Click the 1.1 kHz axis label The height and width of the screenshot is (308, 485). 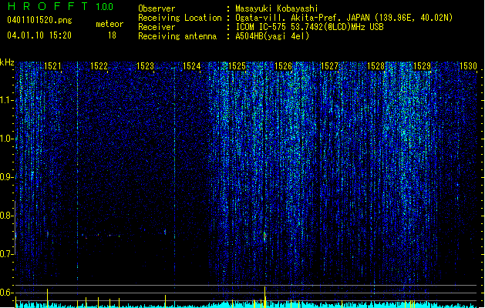pyautogui.click(x=6, y=100)
